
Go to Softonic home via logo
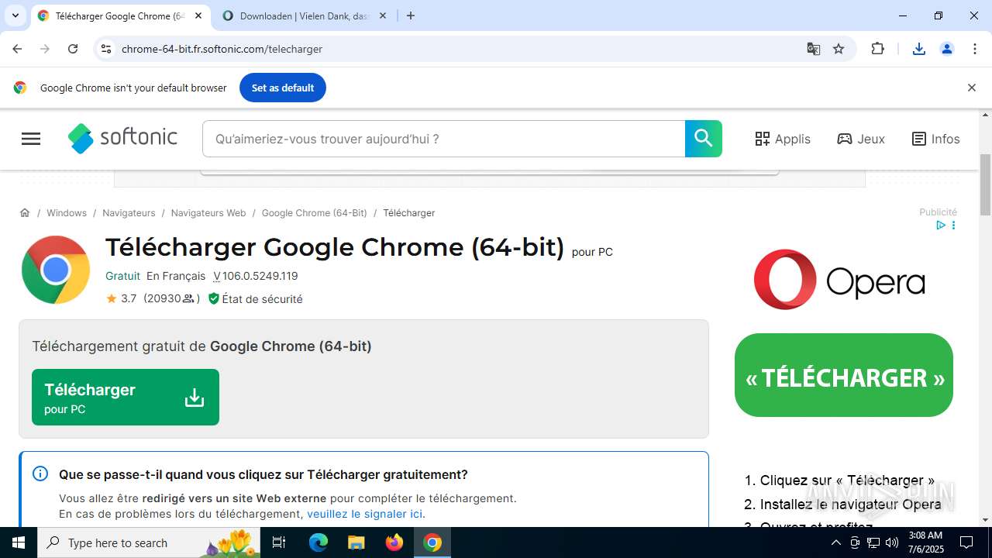click(122, 138)
